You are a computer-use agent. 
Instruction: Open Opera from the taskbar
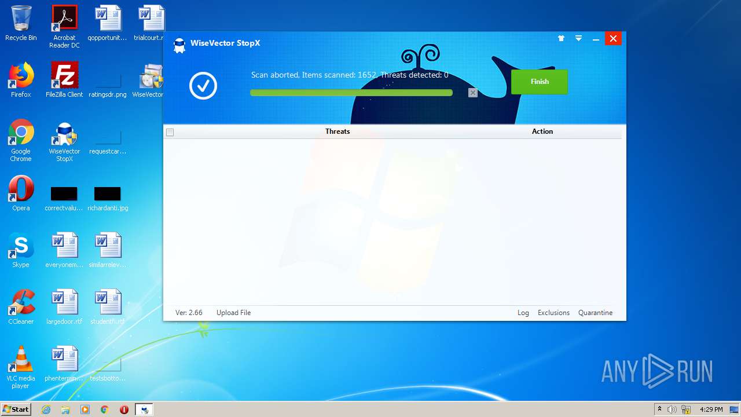point(124,409)
